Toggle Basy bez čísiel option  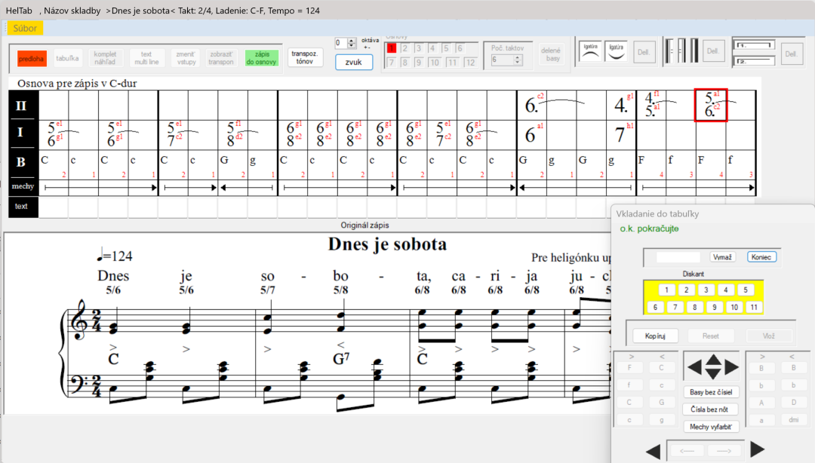pos(711,392)
